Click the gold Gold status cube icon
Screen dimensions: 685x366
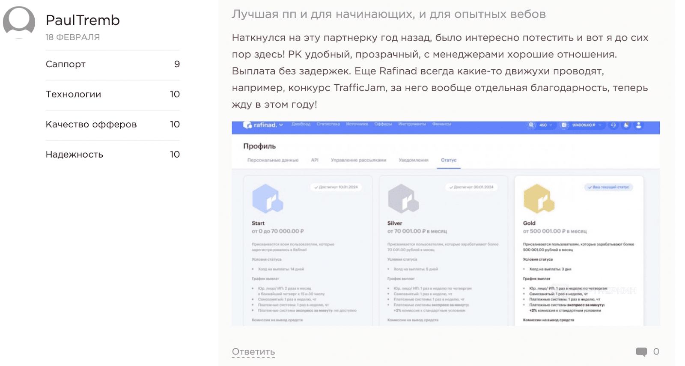click(539, 199)
